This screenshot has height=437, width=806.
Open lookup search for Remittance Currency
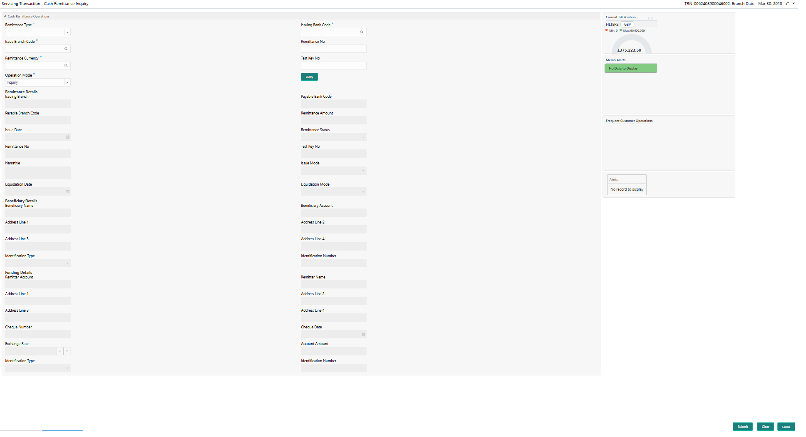point(66,66)
